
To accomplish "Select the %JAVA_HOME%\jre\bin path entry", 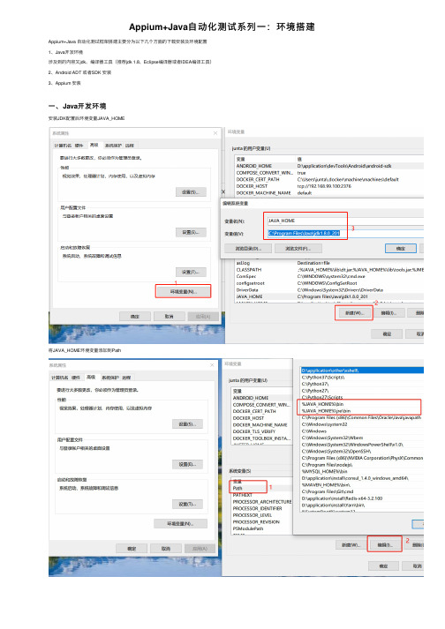I will coord(362,411).
